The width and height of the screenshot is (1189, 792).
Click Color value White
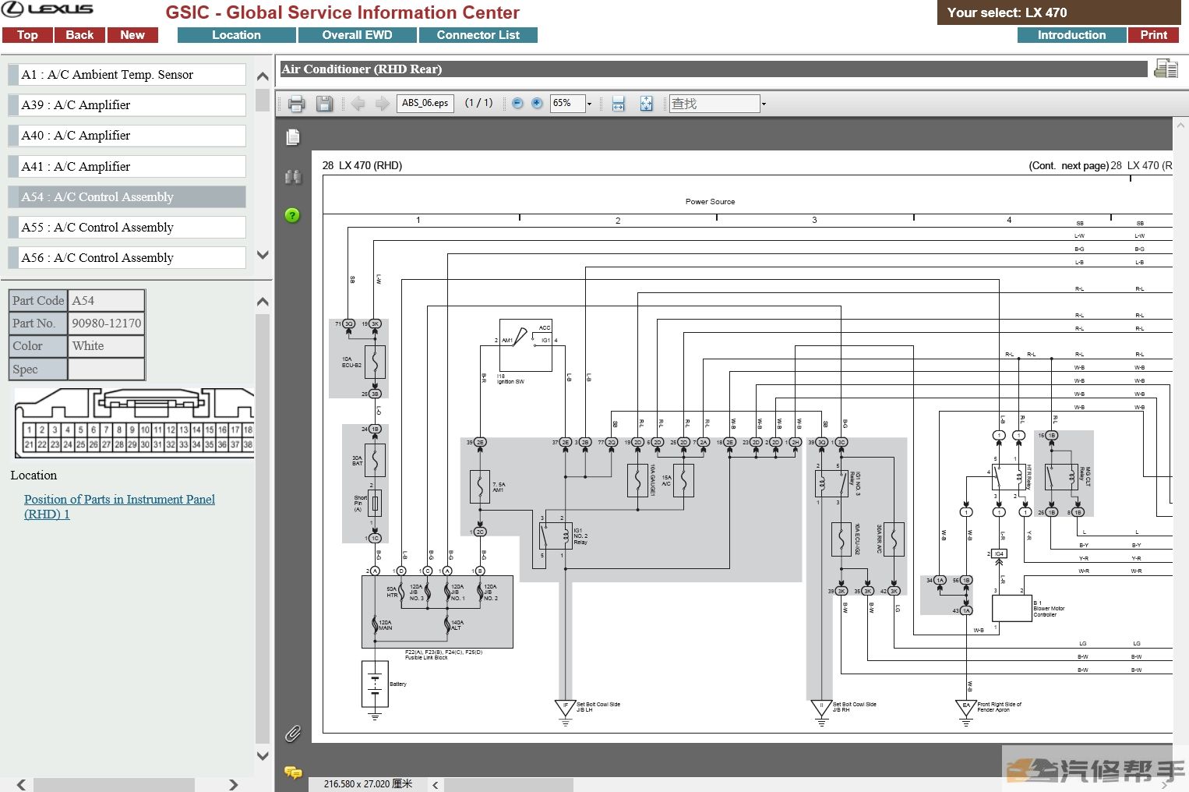pos(107,346)
